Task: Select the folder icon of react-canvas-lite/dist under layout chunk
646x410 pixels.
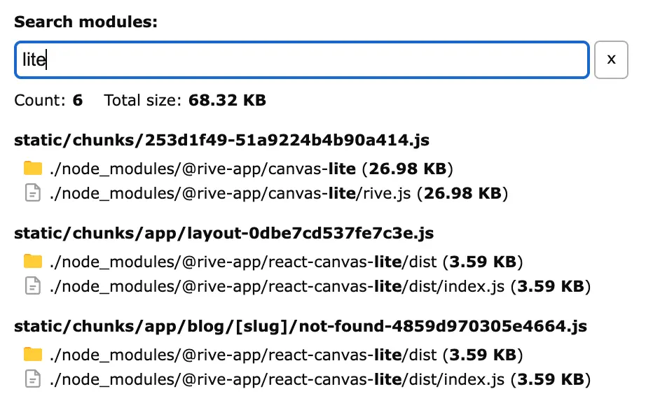Action: pos(33,261)
